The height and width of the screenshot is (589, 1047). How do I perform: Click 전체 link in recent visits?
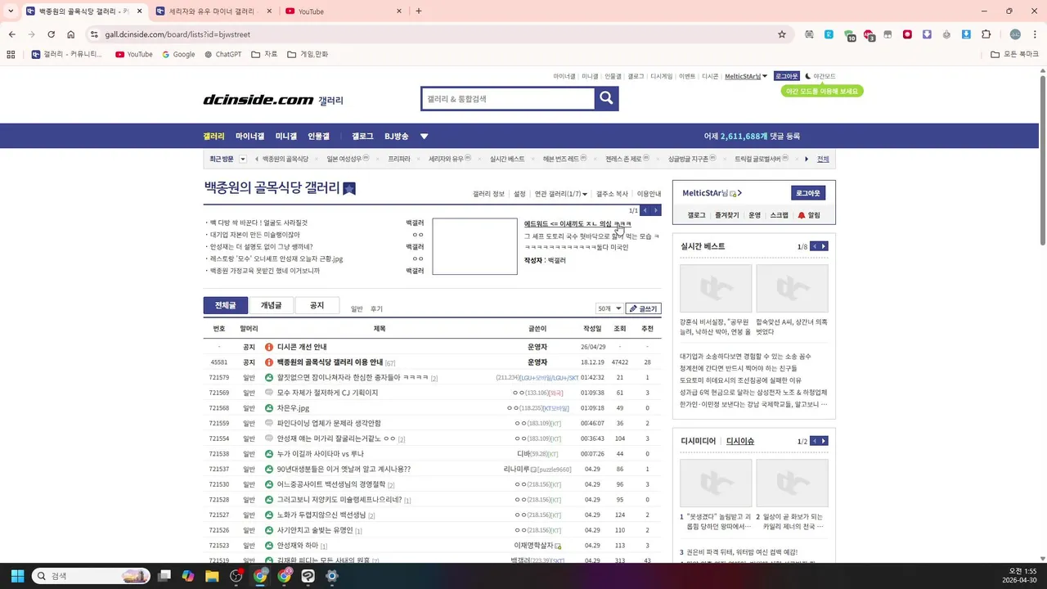click(x=823, y=159)
